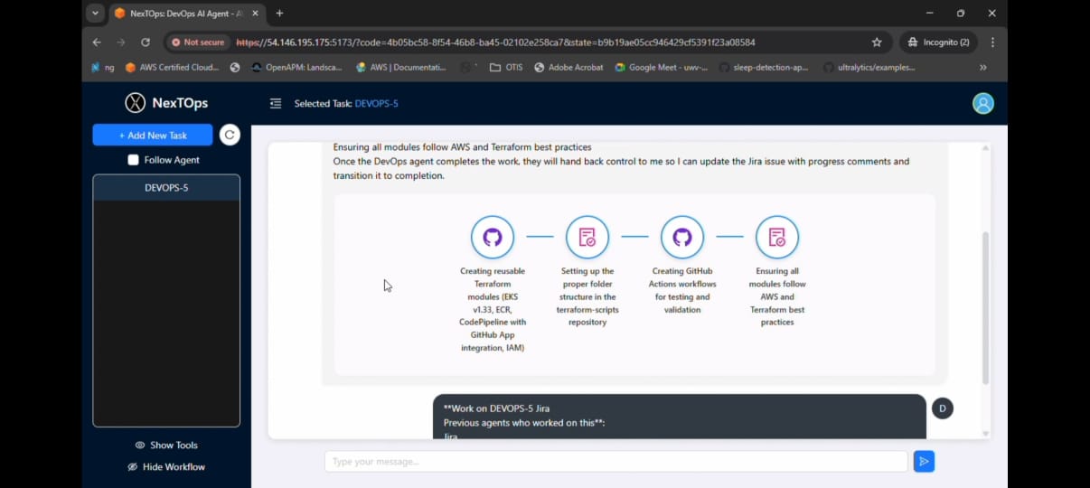Click the eye icon next to Show Tools

[140, 445]
